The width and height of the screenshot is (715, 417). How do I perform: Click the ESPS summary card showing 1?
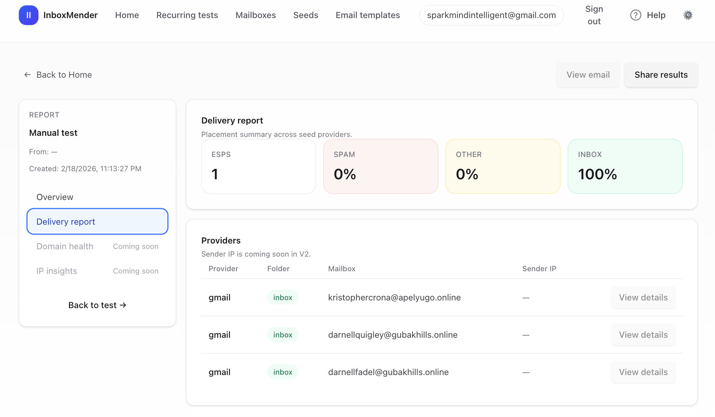(x=258, y=166)
